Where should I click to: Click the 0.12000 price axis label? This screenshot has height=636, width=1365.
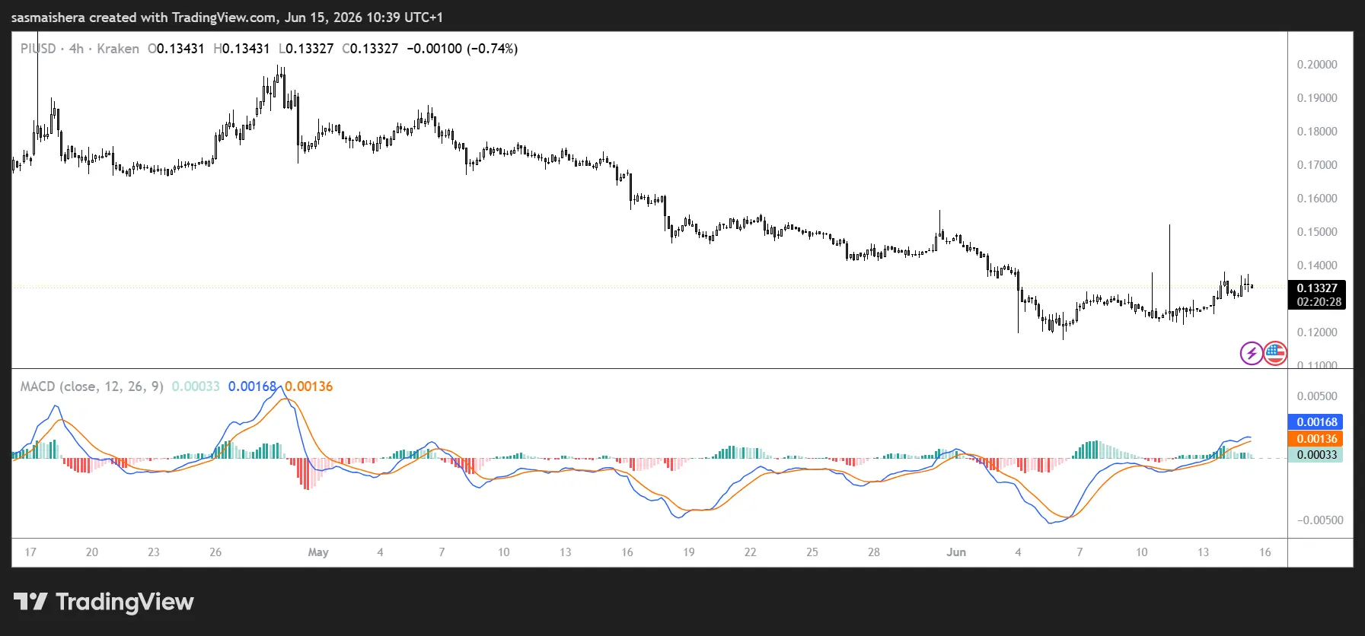(1317, 332)
